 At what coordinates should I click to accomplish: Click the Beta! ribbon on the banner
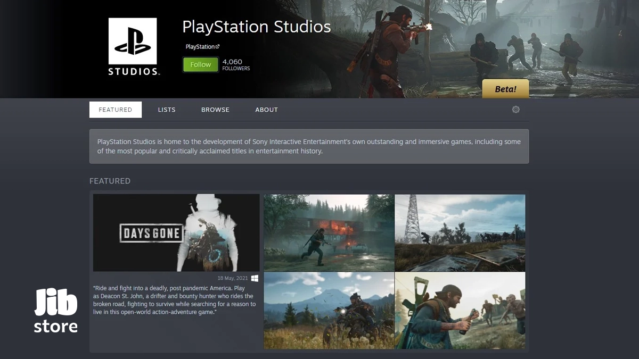(x=505, y=89)
